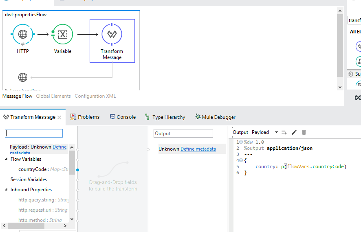
Task: Open the Configuration XML view
Action: point(95,96)
